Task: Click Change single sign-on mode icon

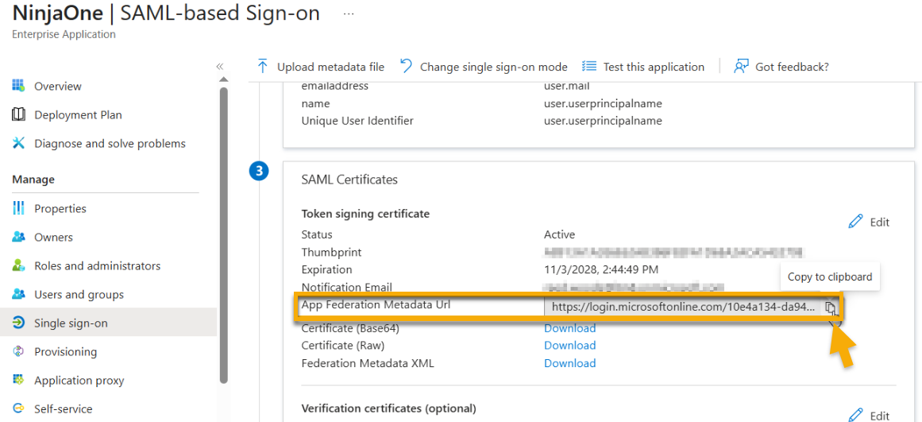Action: click(406, 67)
